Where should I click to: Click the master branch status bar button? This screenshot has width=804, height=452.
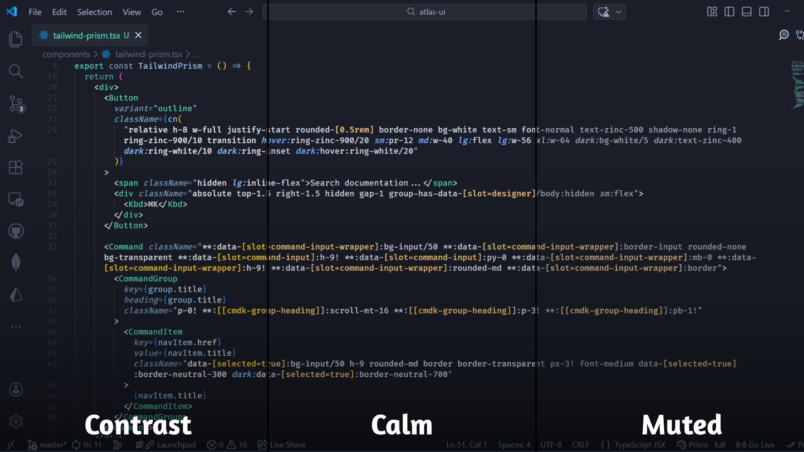(x=47, y=445)
